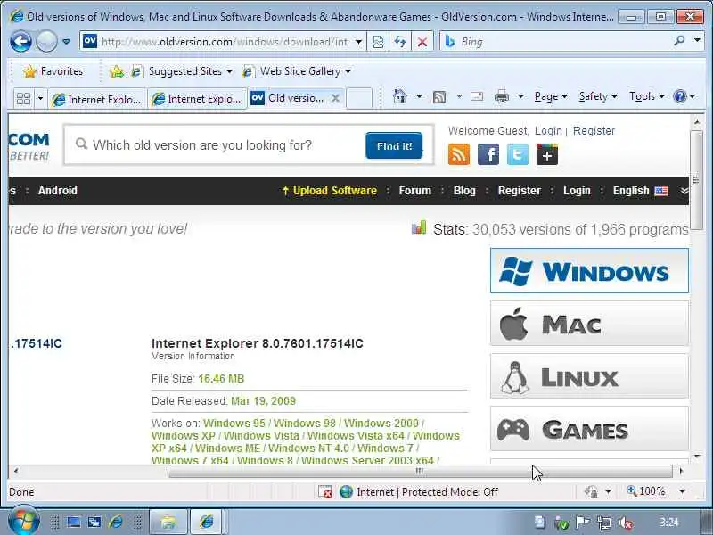
Task: Click the Home icon in command bar
Action: pos(399,96)
